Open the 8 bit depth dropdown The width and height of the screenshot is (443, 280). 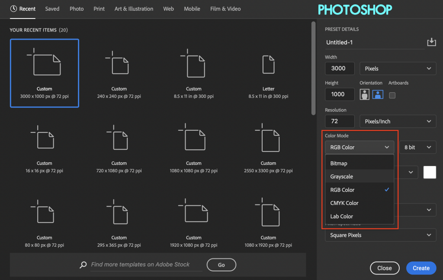tap(417, 147)
